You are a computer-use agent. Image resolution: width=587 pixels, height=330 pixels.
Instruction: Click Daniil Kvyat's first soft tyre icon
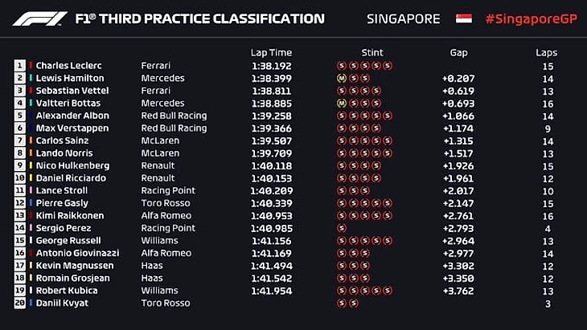(x=342, y=303)
